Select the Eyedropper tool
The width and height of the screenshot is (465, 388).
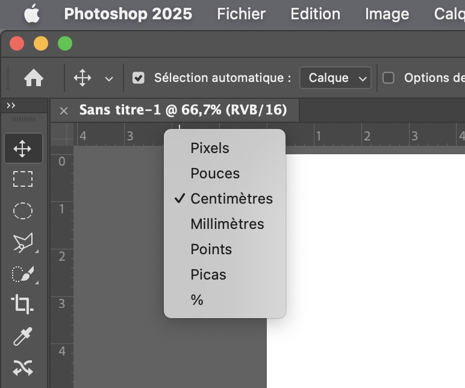pyautogui.click(x=23, y=336)
